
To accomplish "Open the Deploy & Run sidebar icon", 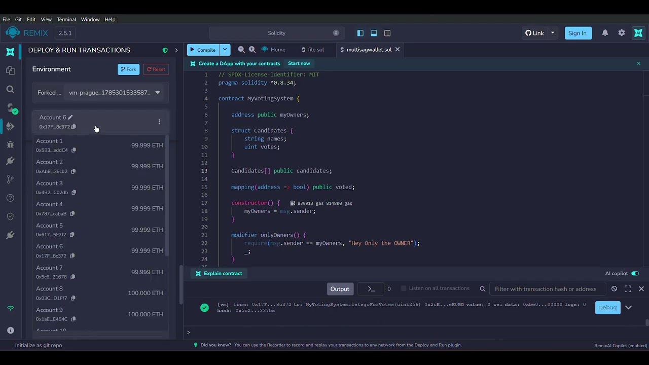I will click(10, 126).
